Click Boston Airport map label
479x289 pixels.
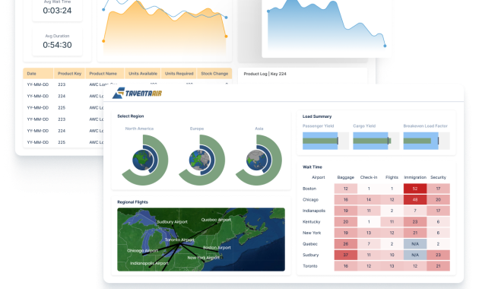coord(217,248)
